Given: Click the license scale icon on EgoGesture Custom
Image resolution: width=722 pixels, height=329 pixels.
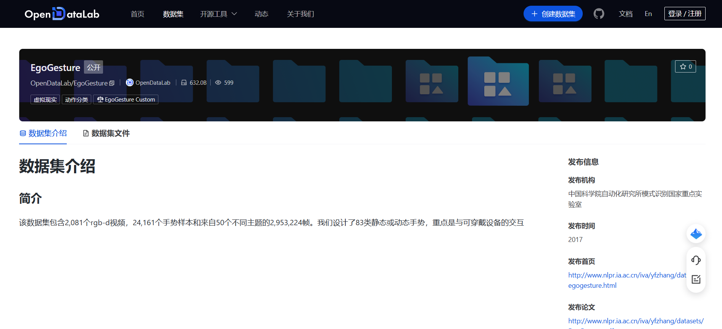Looking at the screenshot, I should pos(100,100).
